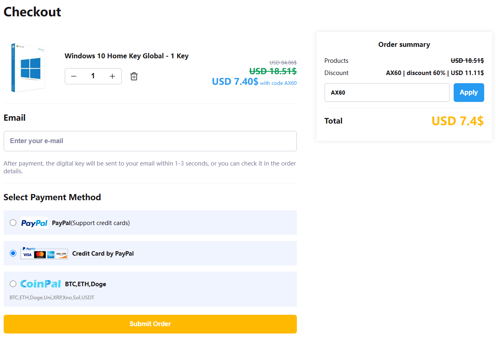Click the blue "with code AX60" text
This screenshot has height=338, width=496.
click(278, 83)
